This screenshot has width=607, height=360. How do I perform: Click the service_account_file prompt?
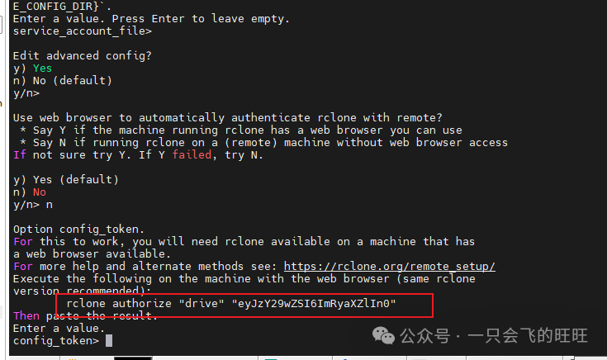coord(83,31)
